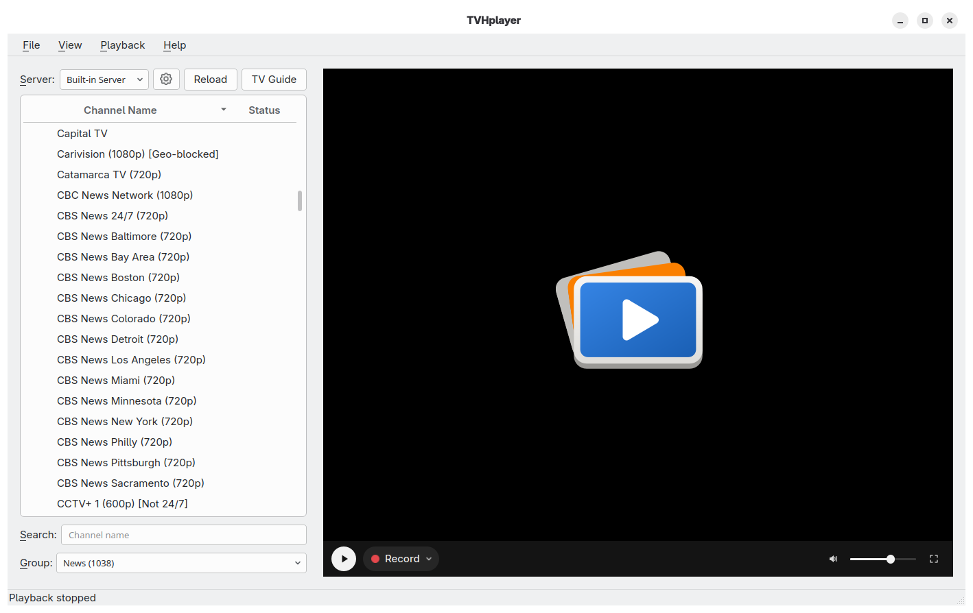Click the large TVHplayer logo in video area
The width and height of the screenshot is (973, 613).
(x=629, y=310)
